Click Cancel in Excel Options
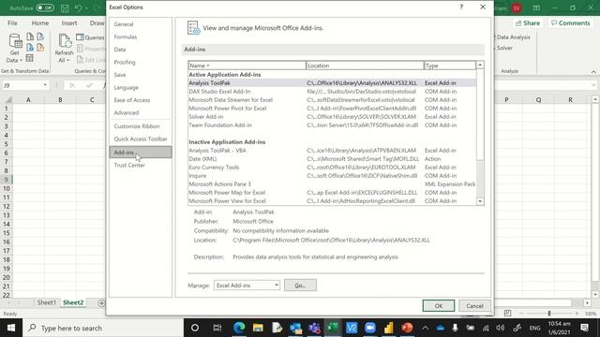Image resolution: width=600 pixels, height=337 pixels. tap(474, 306)
